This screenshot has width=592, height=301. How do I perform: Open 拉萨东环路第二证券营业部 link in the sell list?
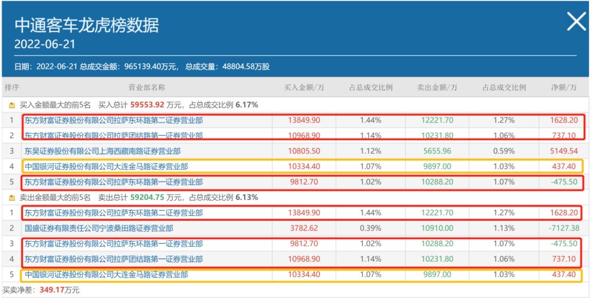point(114,213)
